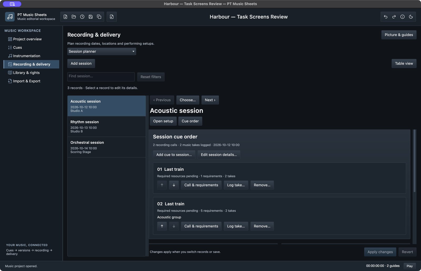
Task: Open Choose... record picker
Action: [188, 100]
